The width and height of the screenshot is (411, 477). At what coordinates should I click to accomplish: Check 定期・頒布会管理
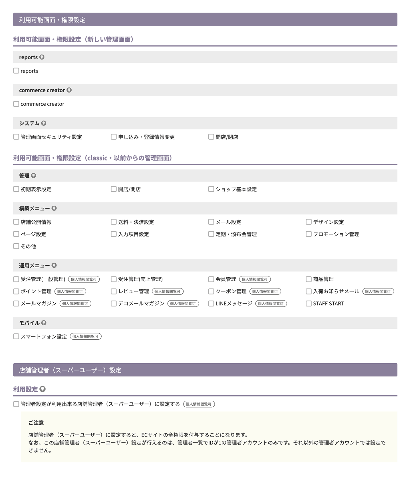click(x=211, y=234)
